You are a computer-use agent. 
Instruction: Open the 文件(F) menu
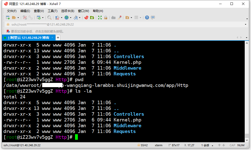click(x=12, y=11)
